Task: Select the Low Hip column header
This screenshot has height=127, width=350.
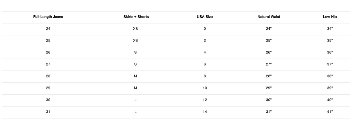Action: pos(330,17)
